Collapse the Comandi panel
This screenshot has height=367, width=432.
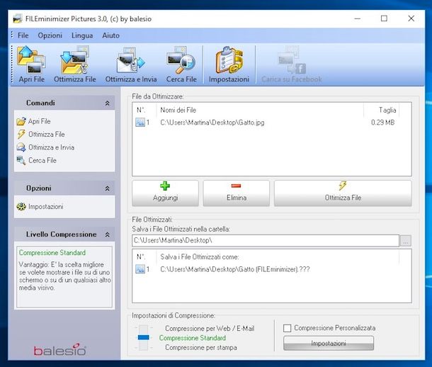[108, 103]
